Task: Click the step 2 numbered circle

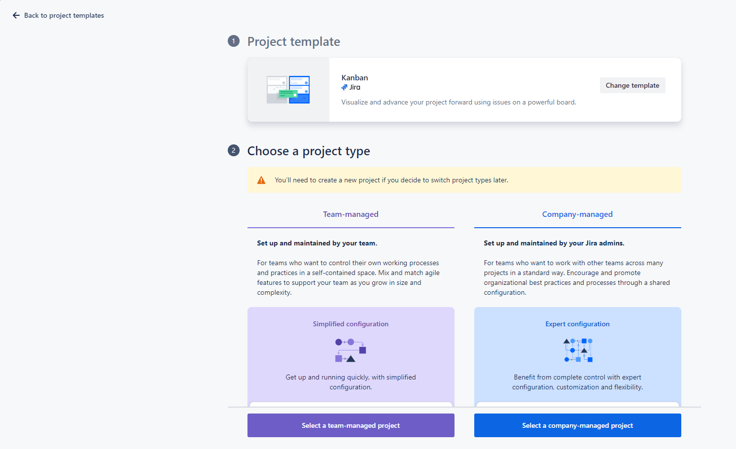Action: tap(233, 150)
